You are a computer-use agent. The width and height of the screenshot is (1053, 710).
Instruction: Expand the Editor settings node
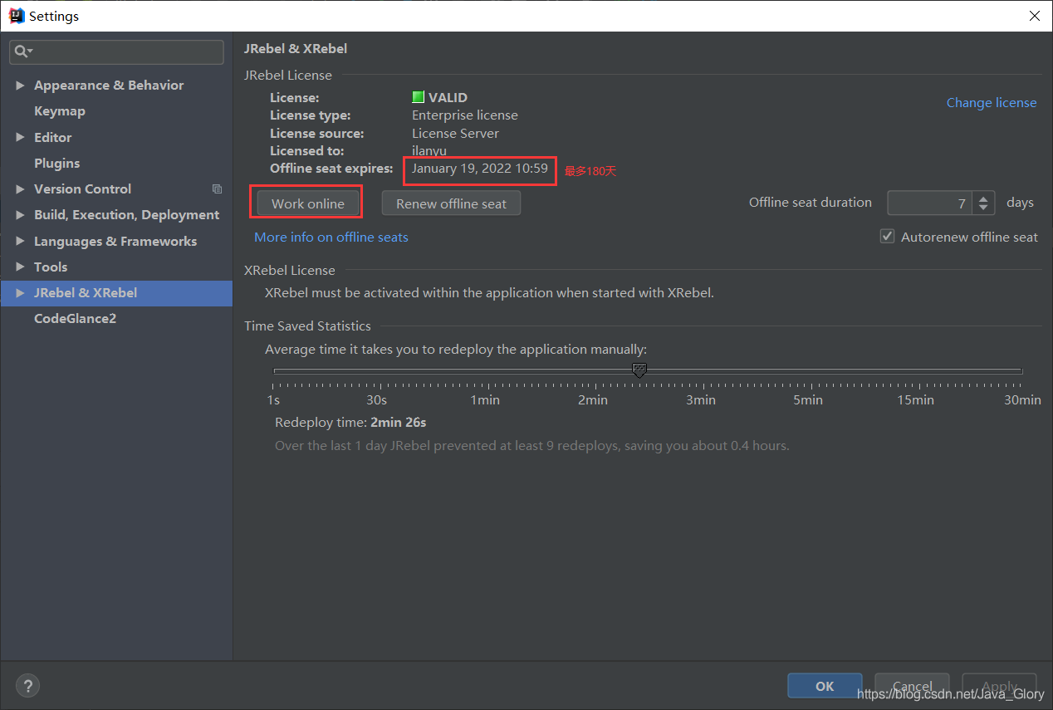point(20,137)
